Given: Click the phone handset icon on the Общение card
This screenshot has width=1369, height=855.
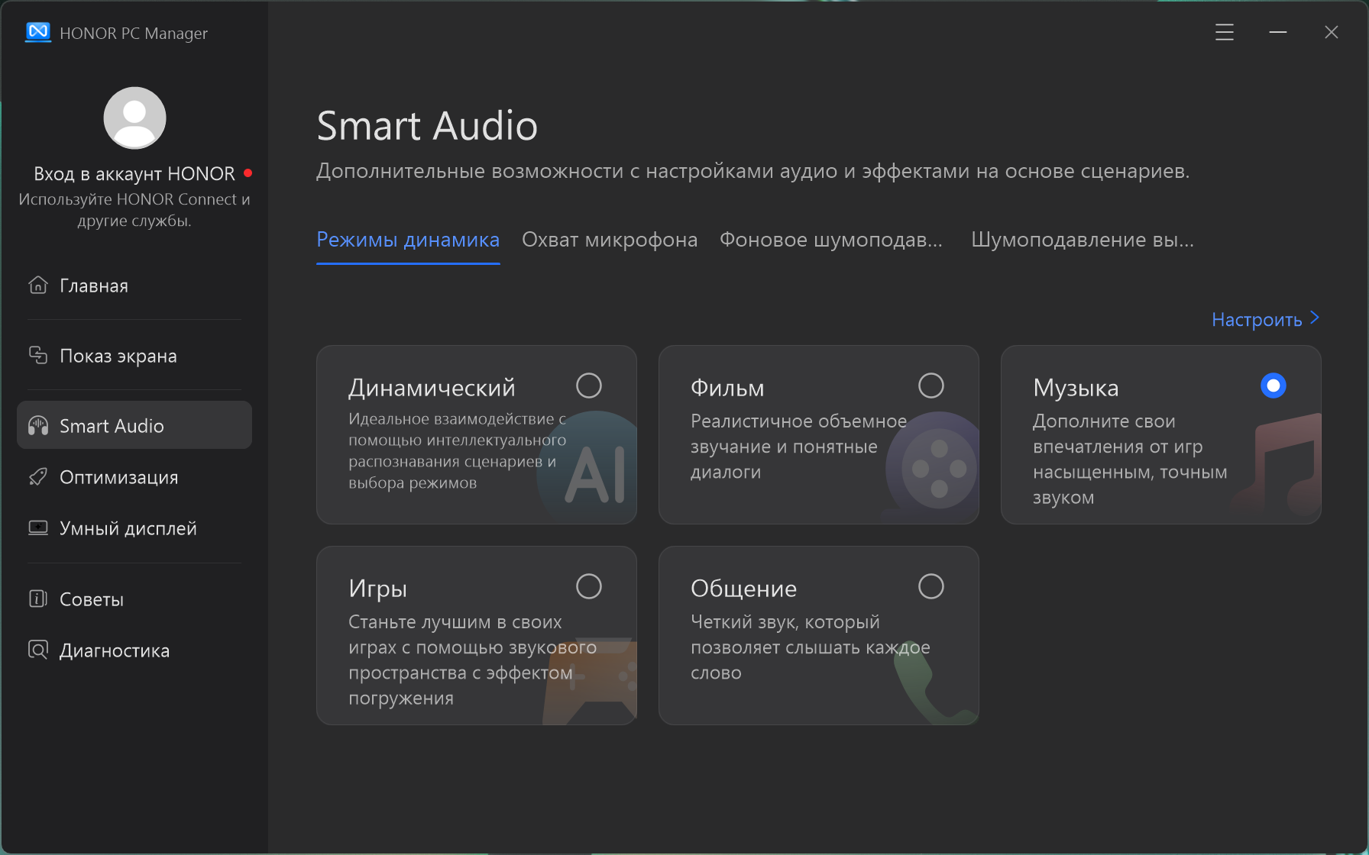Looking at the screenshot, I should point(936,681).
